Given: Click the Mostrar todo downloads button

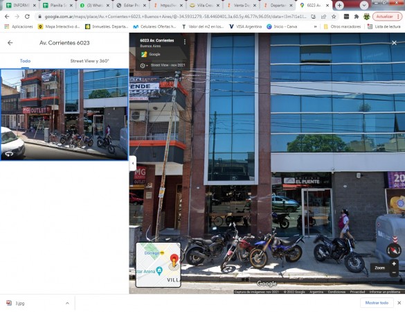Looking at the screenshot, I should click(377, 303).
